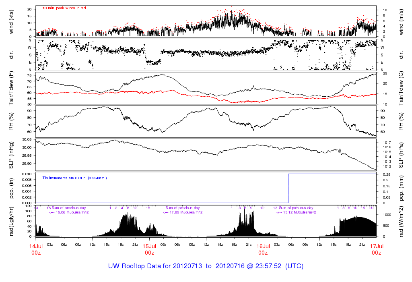Image resolution: width=412 pixels, height=282 pixels.
Task: Select the '17.85 MJoules/m^2' daily sum
Action: tap(186, 212)
